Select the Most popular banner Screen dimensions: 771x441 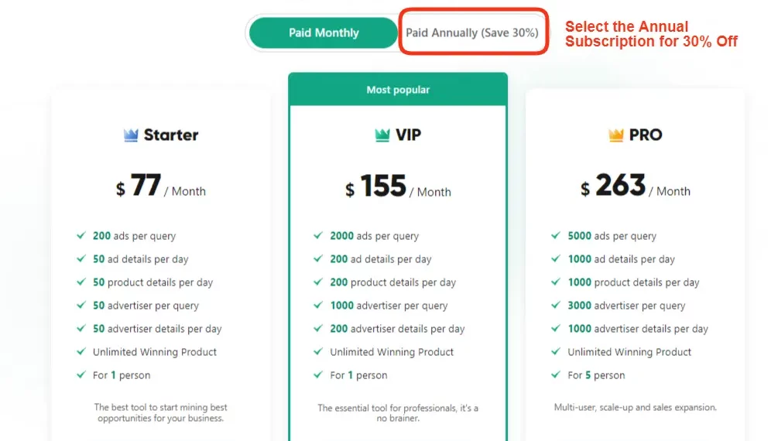click(398, 90)
